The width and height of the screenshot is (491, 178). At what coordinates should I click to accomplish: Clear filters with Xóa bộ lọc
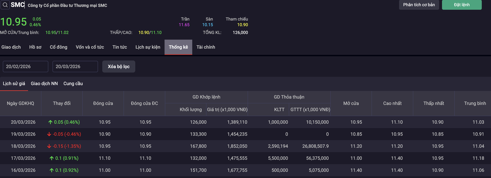pos(118,67)
